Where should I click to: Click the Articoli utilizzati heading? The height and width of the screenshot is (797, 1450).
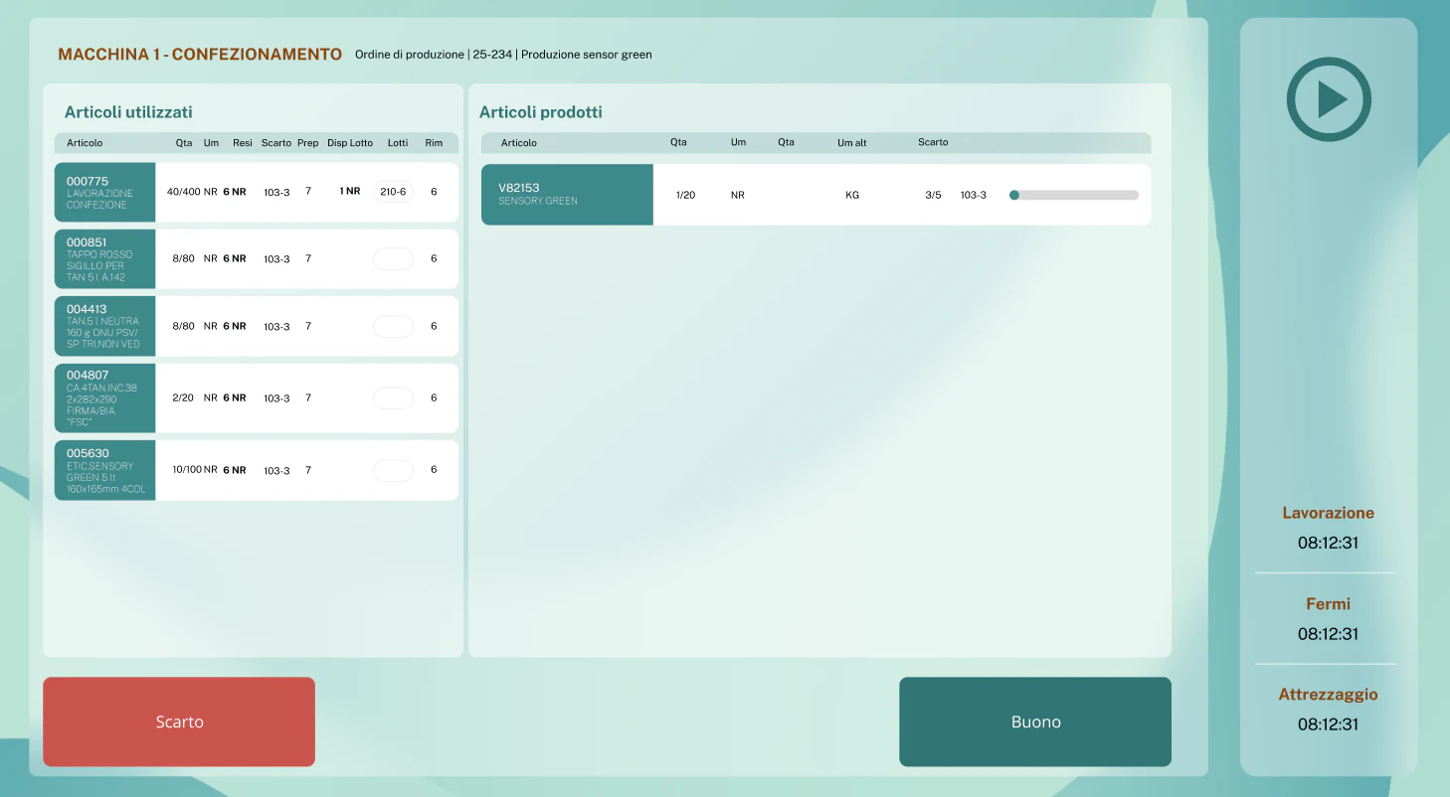point(128,112)
